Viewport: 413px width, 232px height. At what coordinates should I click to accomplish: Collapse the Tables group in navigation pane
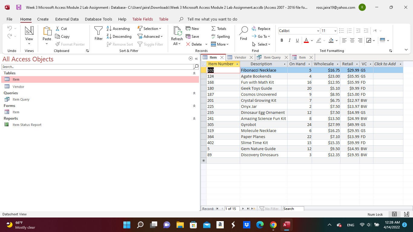pyautogui.click(x=194, y=73)
